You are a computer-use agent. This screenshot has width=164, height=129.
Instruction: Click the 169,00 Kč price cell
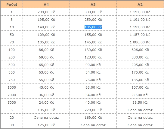pyautogui.click(x=93, y=118)
